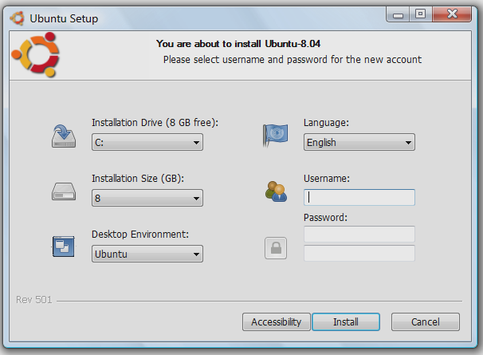Click the 'Language:' label

[326, 123]
